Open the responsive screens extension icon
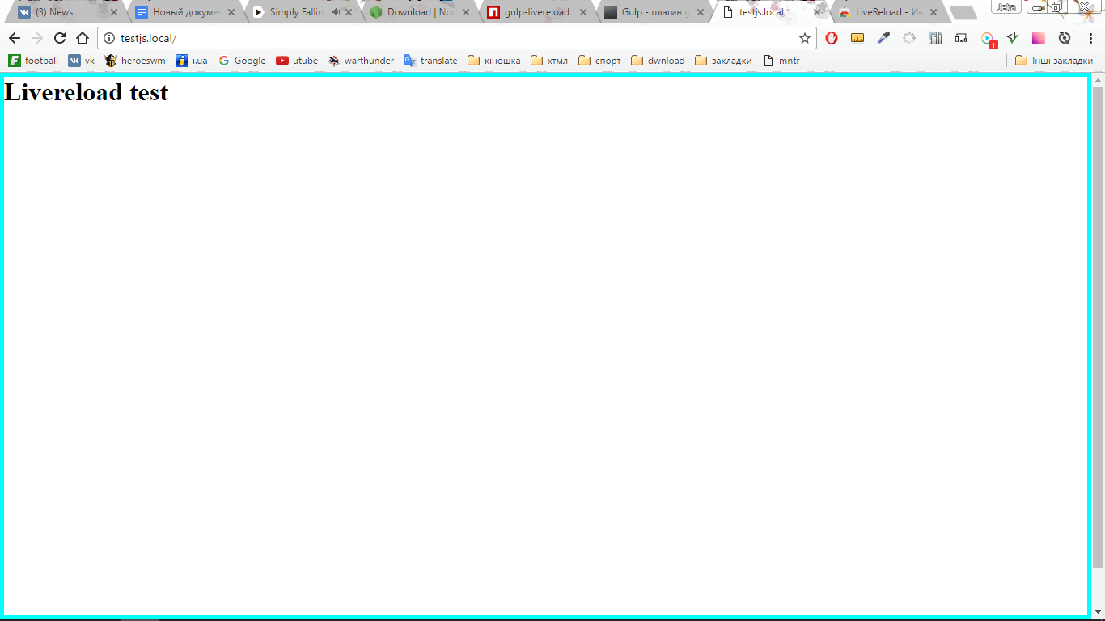 coord(961,38)
